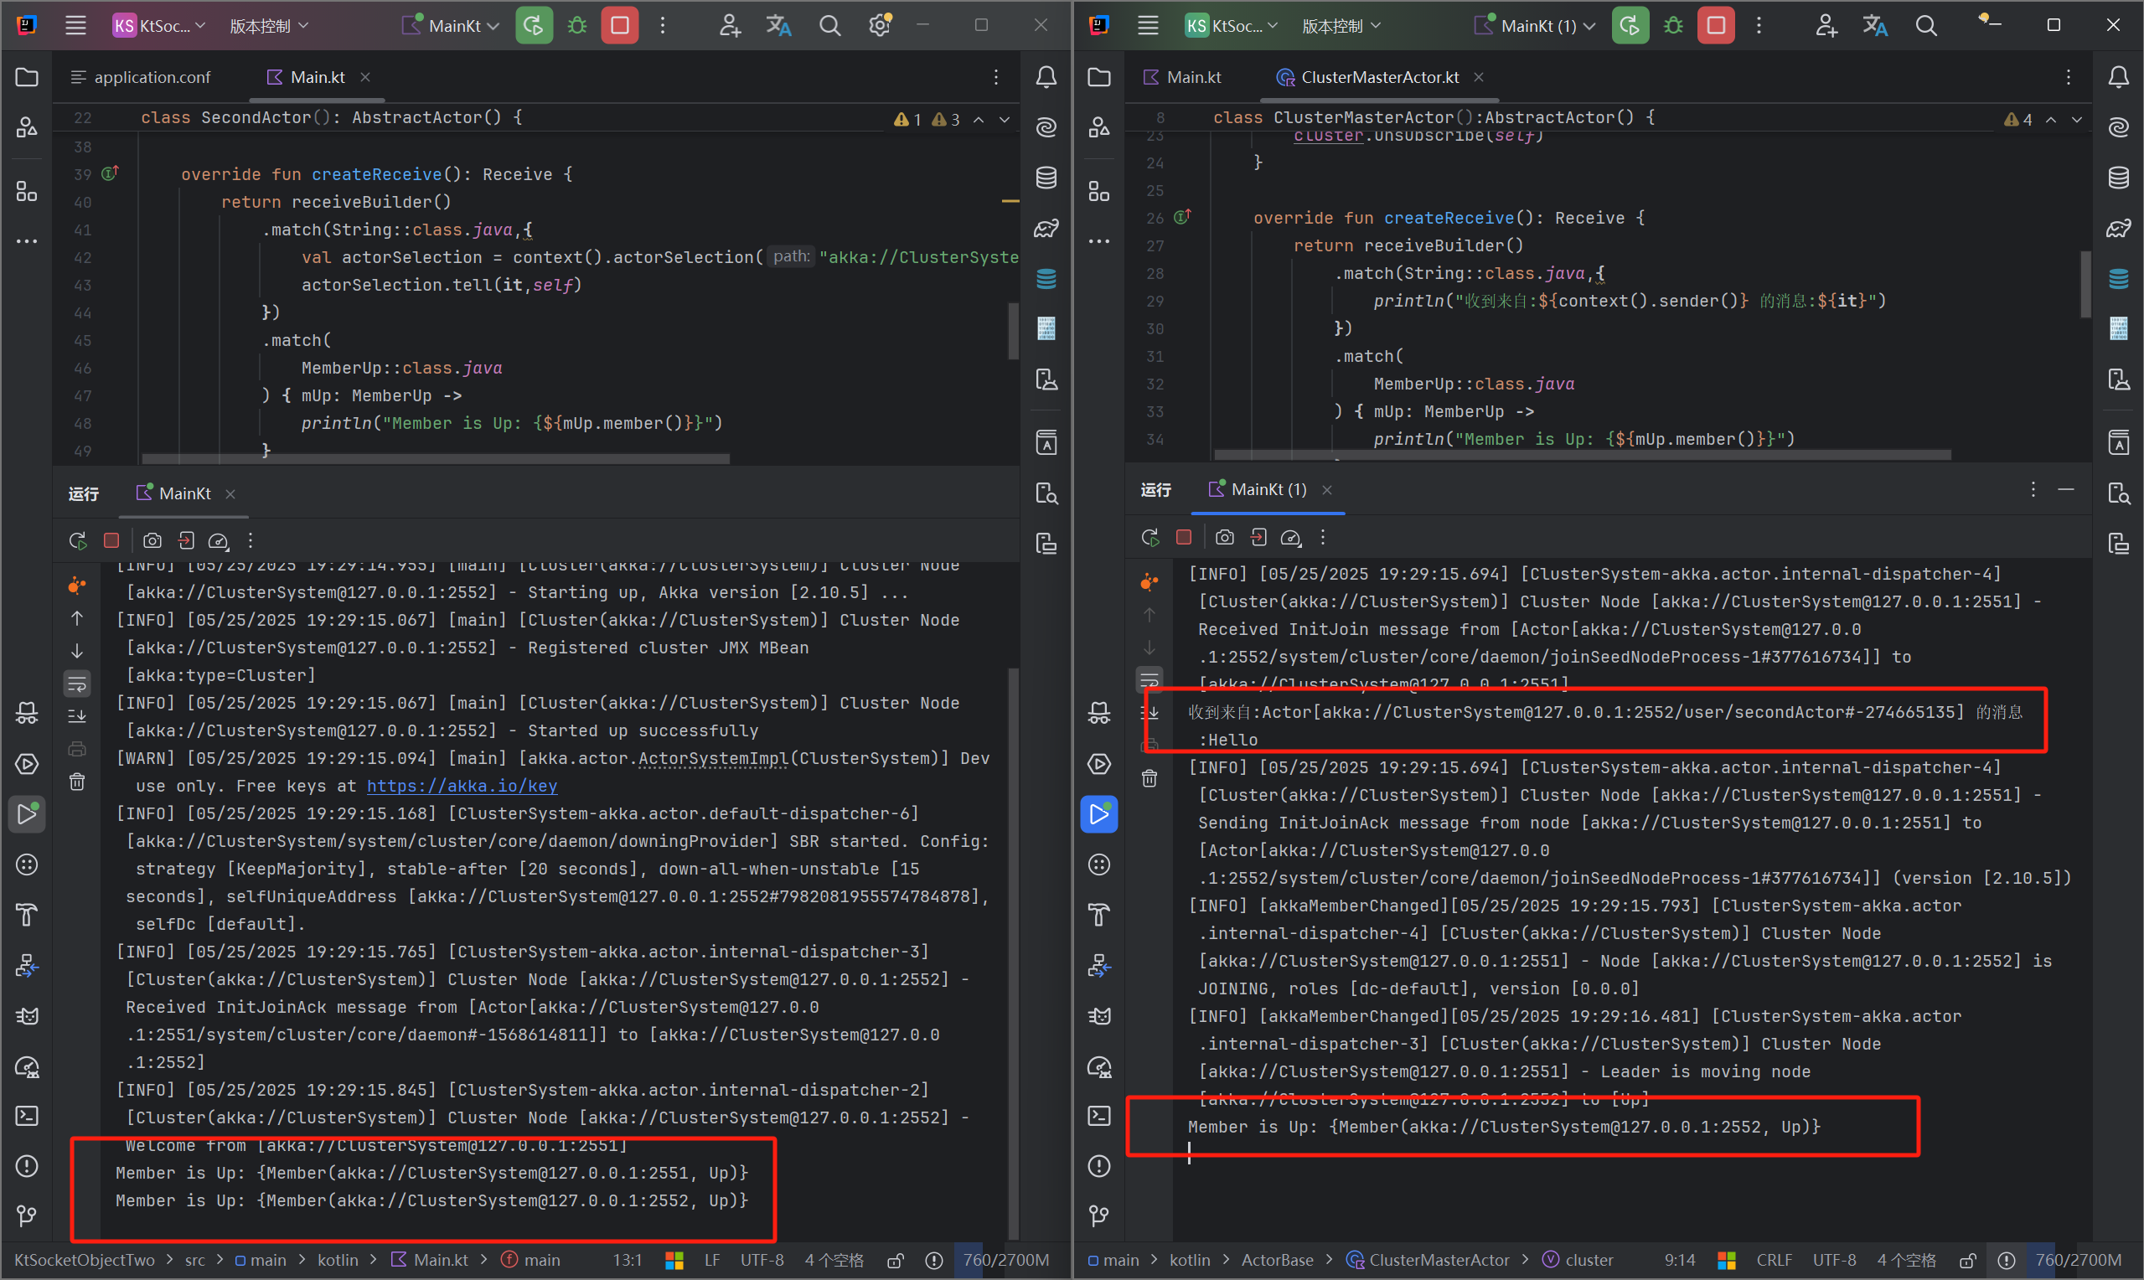Toggle soft-wrap in right run console

click(x=1149, y=680)
